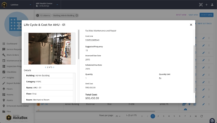Image resolution: width=217 pixels, height=123 pixels.
Task: Click the SELECT VIEW button
Action: 206,15
